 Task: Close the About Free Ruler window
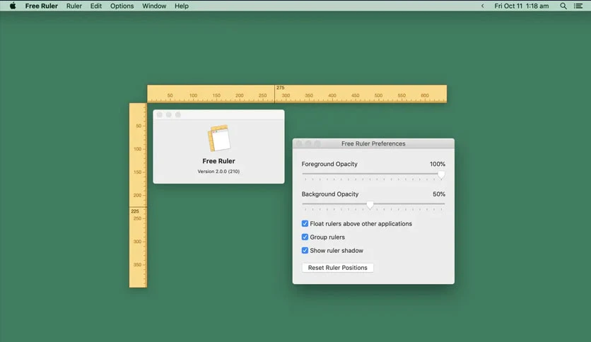[x=160, y=114]
